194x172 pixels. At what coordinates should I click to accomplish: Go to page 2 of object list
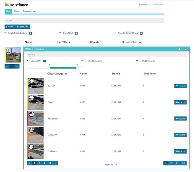click(39, 163)
